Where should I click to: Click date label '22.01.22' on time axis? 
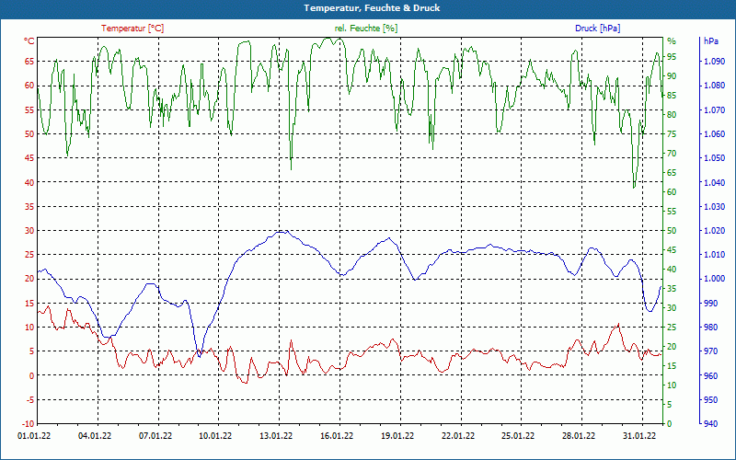[457, 436]
